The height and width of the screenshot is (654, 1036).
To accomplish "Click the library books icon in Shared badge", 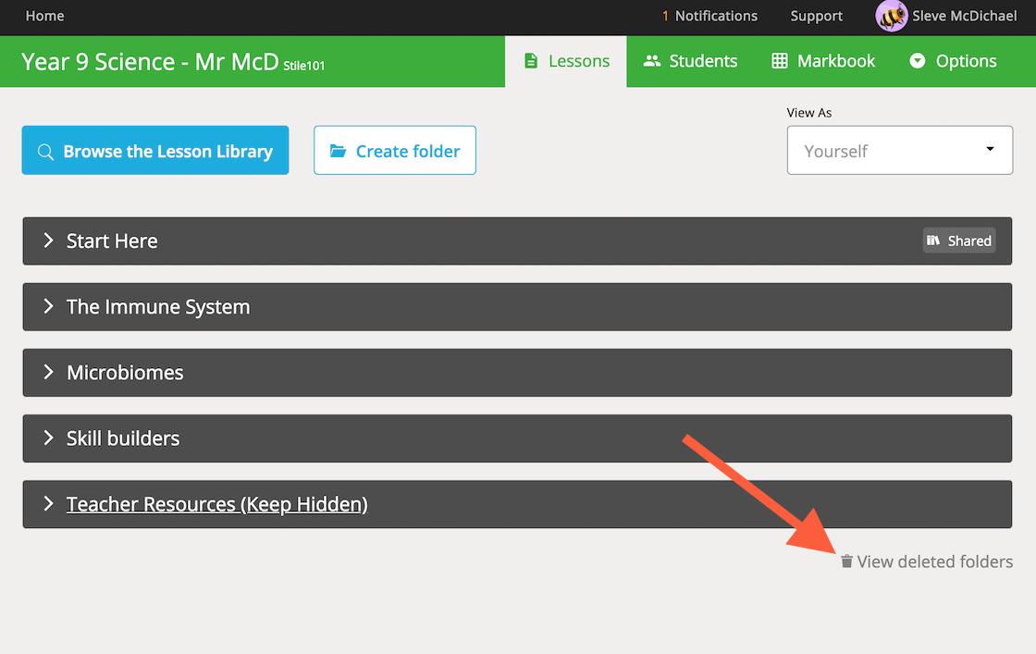I will (x=933, y=241).
